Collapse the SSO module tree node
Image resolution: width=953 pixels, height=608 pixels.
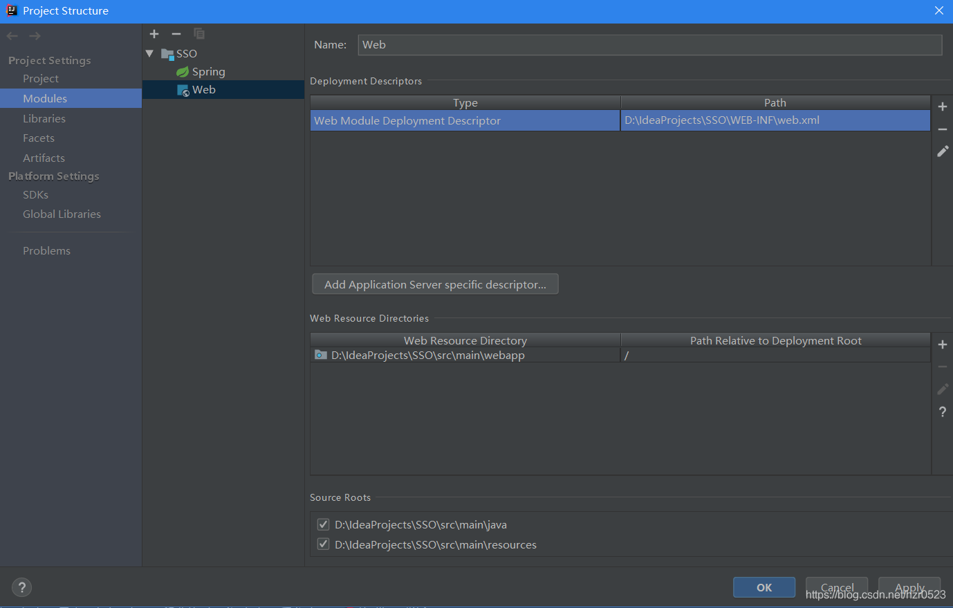[x=149, y=53]
